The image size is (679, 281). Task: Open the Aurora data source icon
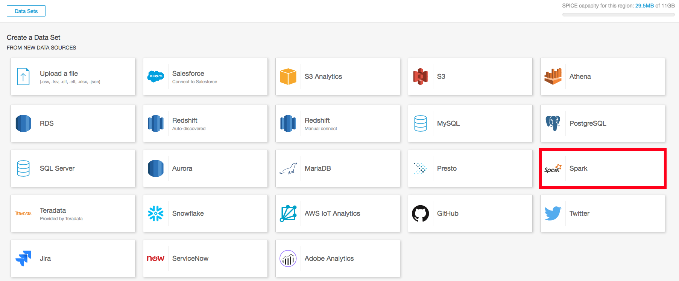click(156, 168)
